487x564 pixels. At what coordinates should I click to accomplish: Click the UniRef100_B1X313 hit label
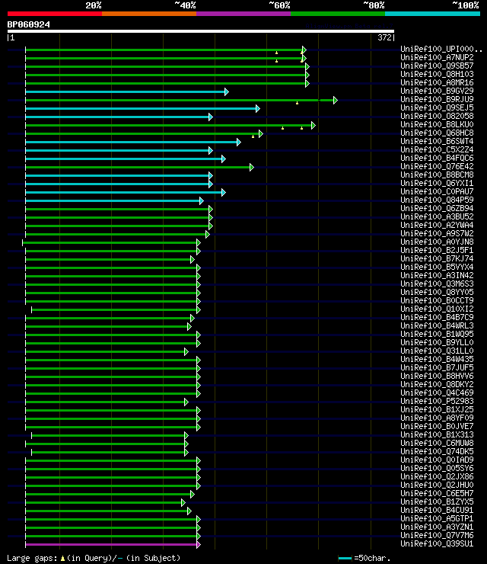[x=437, y=435]
